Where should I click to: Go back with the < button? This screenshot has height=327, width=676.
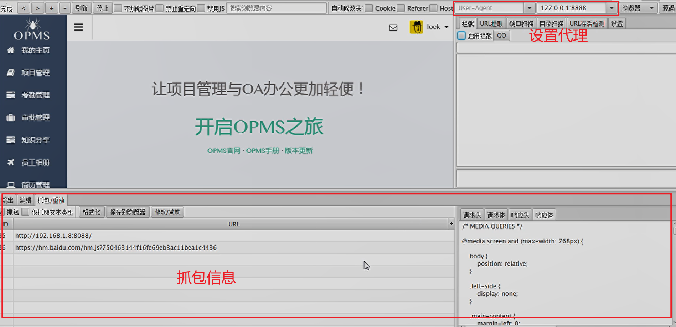click(24, 8)
